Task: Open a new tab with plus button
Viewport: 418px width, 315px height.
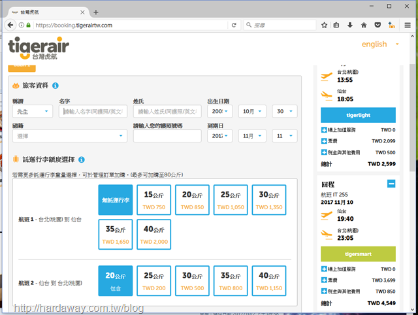Action: click(x=96, y=12)
